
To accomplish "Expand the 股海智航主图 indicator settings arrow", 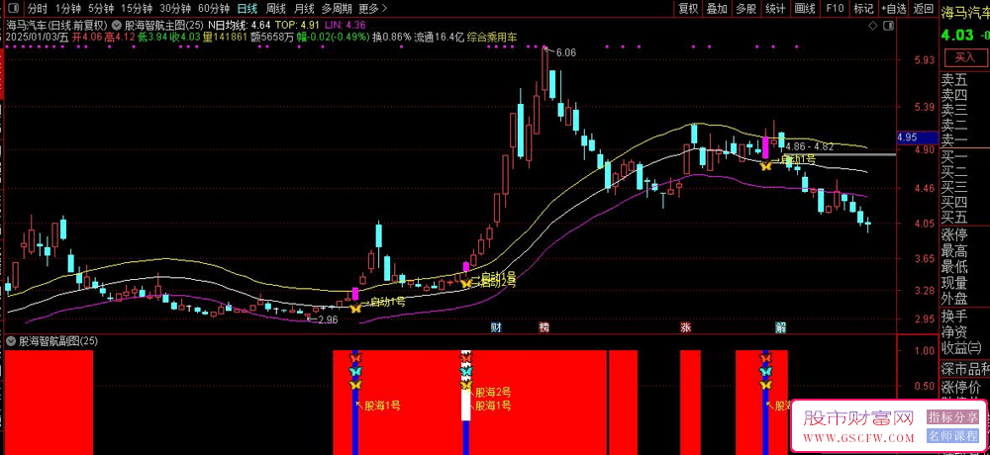I will coord(119,26).
